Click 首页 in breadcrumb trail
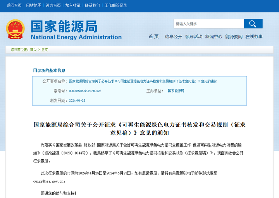279x198 pixels. point(33,50)
